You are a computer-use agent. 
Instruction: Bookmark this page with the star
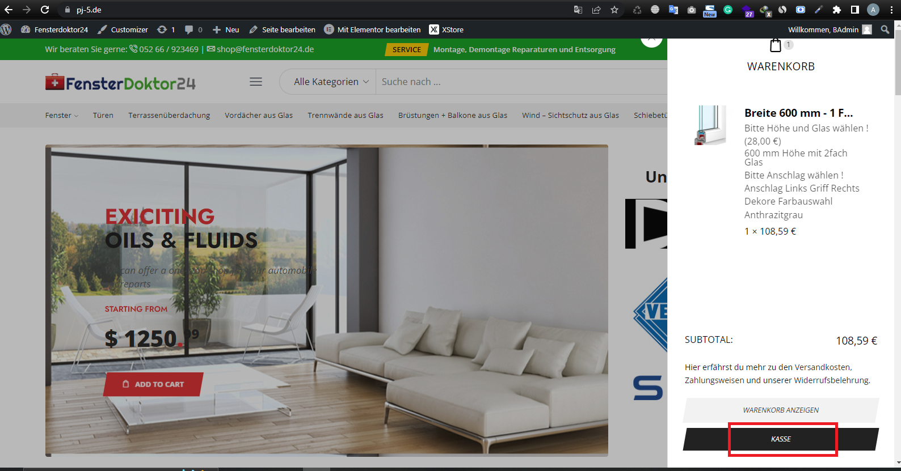pos(614,10)
